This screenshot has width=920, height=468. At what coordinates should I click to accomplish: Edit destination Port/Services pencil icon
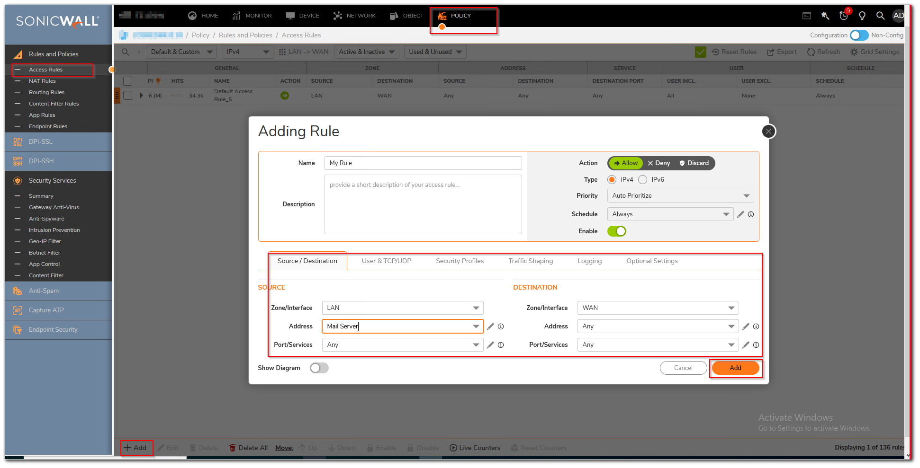746,345
